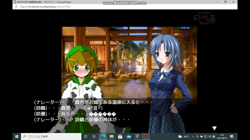Open the notification center icon
The width and height of the screenshot is (250, 140).
click(232, 137)
